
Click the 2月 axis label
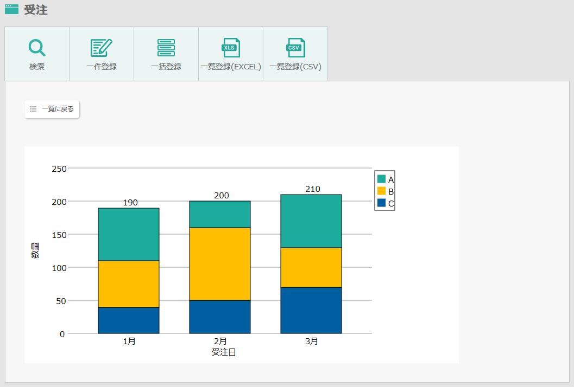click(x=220, y=341)
